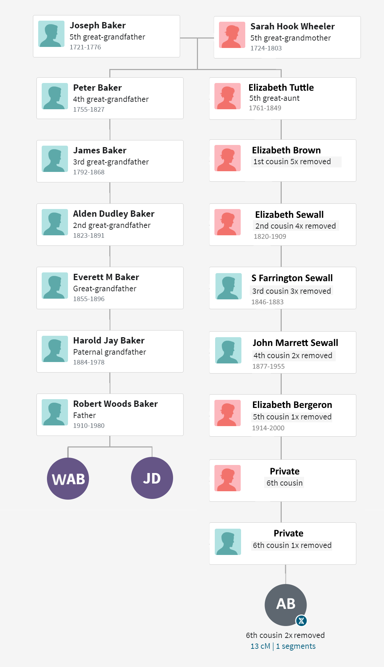Screen dimensions: 384x667
Task: Click S Farrington Sewall's avatar icon
Action: coord(228,286)
